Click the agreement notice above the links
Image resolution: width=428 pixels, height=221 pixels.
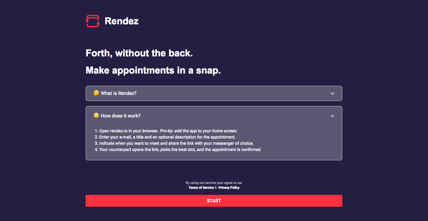[x=214, y=183]
